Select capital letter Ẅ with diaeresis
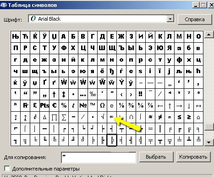The height and width of the screenshot is (177, 214). point(102,83)
